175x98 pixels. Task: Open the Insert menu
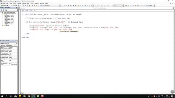click(x=15, y=3)
